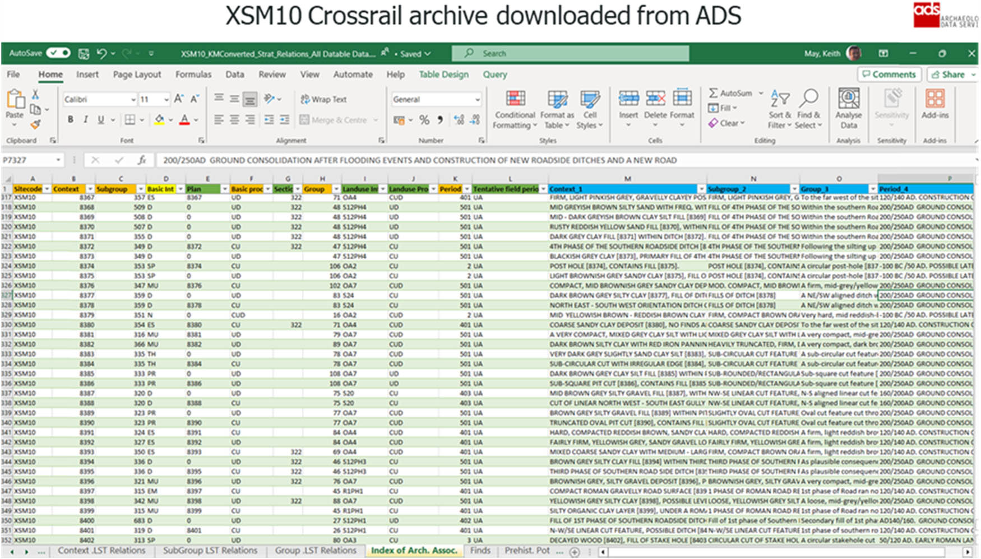Open Comments panel

coord(889,74)
